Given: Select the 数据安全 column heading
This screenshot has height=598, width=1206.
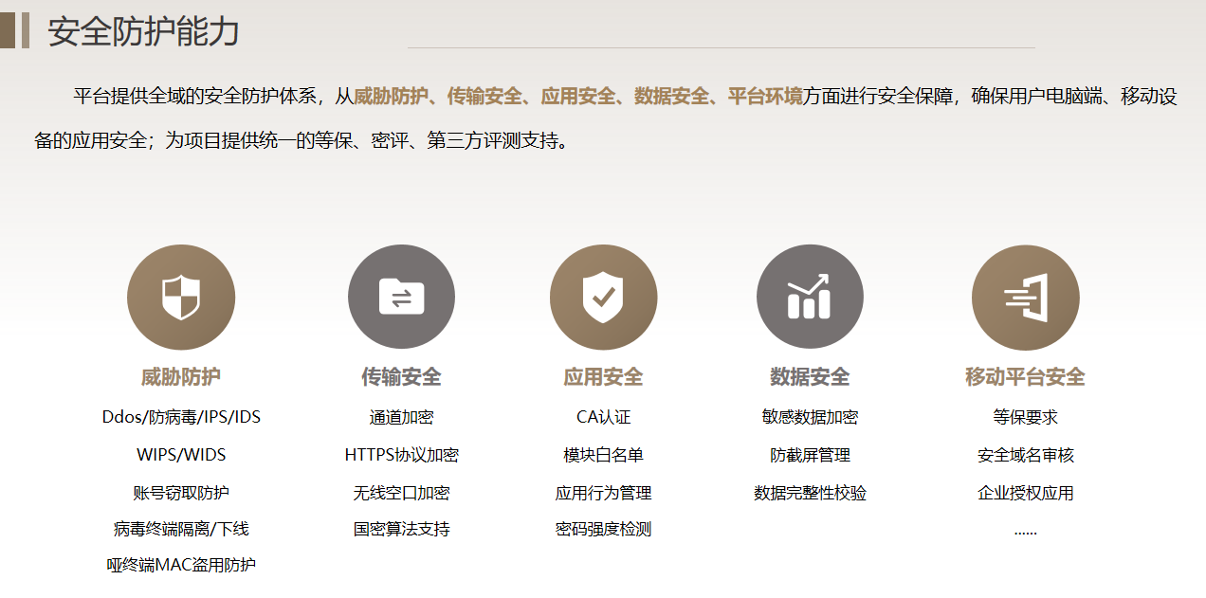Looking at the screenshot, I should [810, 377].
